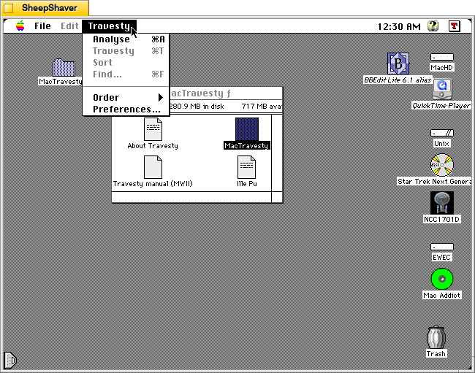Open the File menu

42,26
